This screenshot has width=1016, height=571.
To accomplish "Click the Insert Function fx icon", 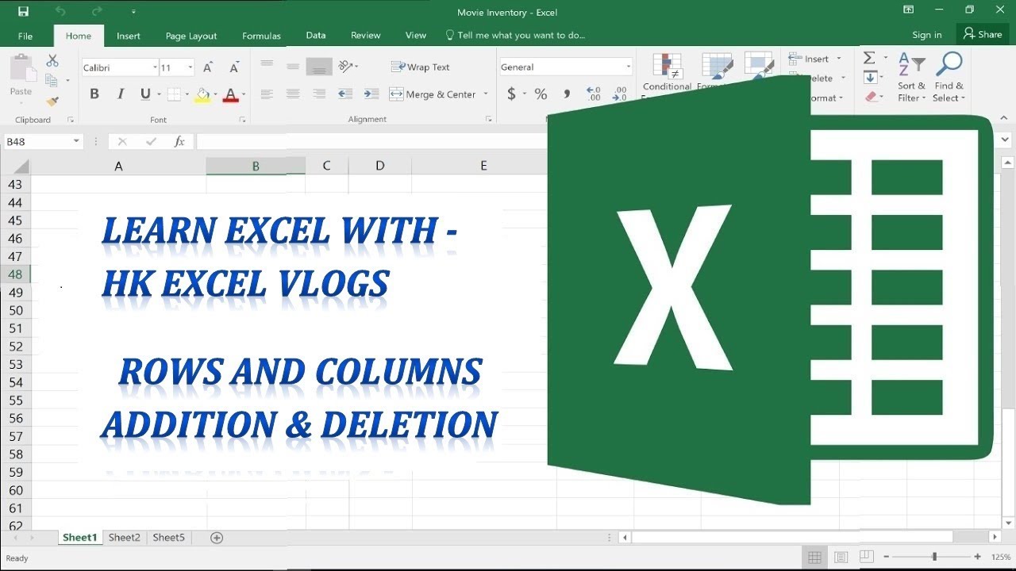I will click(179, 141).
